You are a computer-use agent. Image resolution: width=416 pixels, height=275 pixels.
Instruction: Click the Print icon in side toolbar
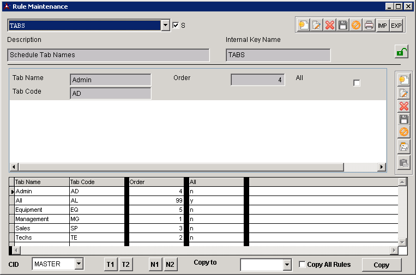404,146
